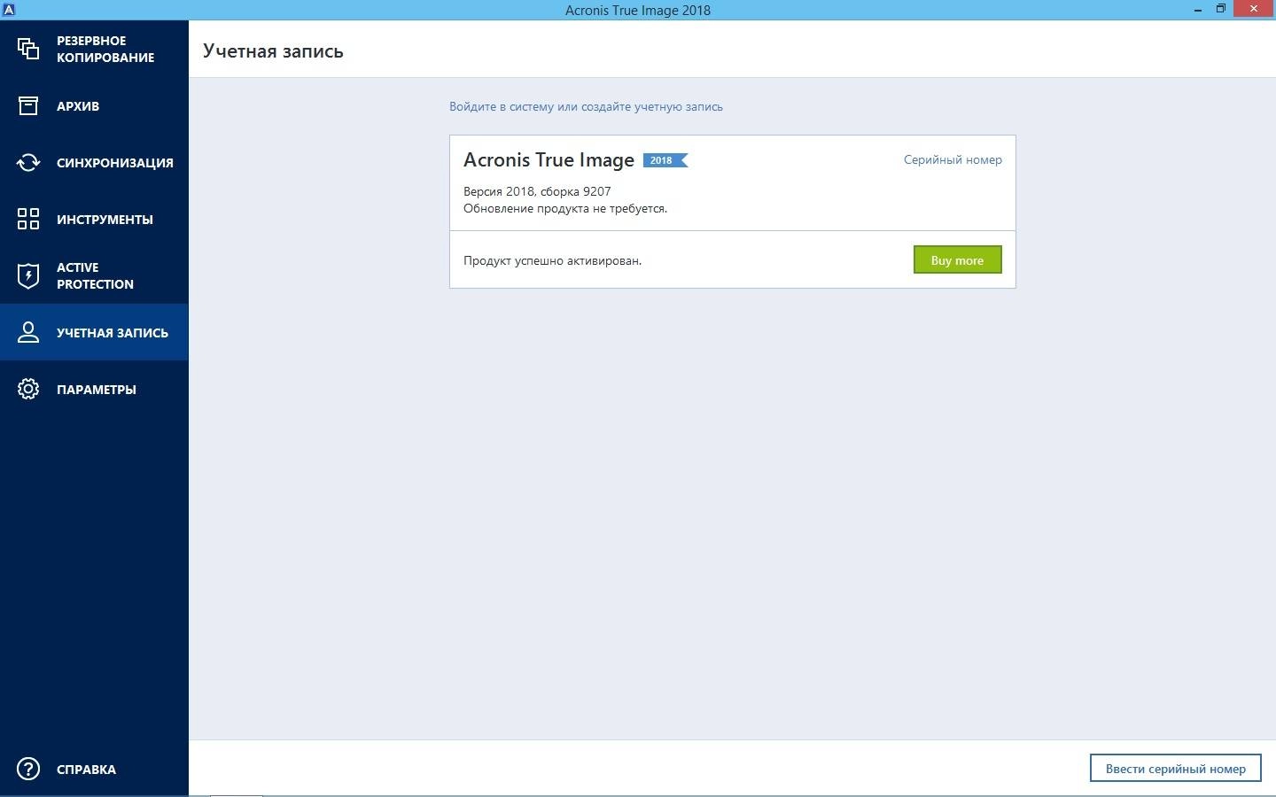Open the Справка label in sidebar

click(86, 770)
